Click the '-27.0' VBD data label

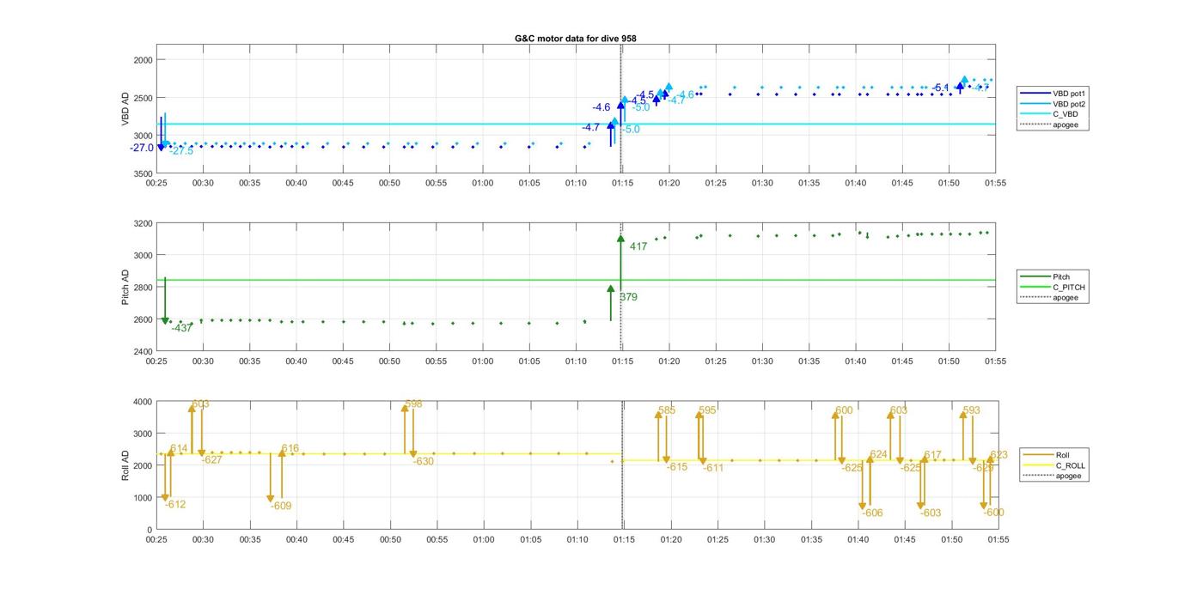coord(142,148)
